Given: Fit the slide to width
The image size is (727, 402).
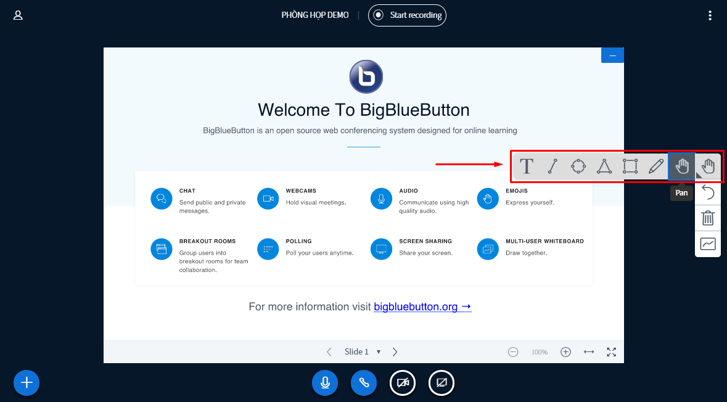Looking at the screenshot, I should click(x=589, y=352).
